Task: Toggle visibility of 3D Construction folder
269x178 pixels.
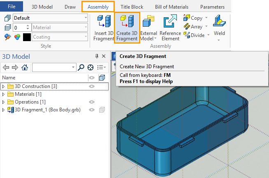Action: coord(92,86)
